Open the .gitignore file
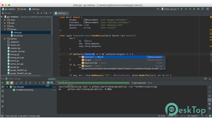Image resolution: width=212 pixels, height=121 pixels. point(13,42)
